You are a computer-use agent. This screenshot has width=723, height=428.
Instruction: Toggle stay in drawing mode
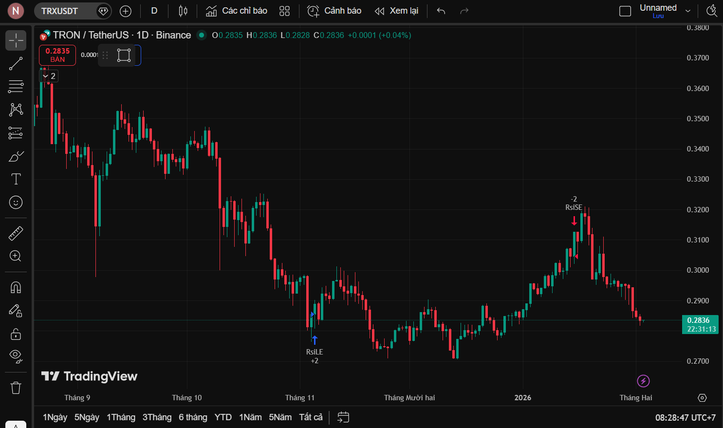[x=16, y=311]
